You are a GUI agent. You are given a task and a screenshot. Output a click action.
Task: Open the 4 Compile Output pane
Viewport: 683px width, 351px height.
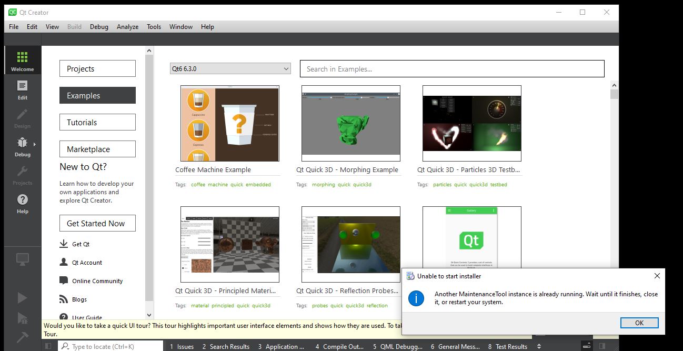(339, 346)
